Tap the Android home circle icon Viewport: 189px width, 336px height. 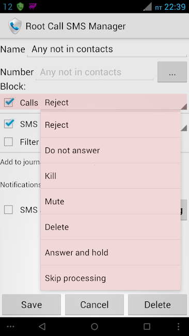click(x=94, y=326)
